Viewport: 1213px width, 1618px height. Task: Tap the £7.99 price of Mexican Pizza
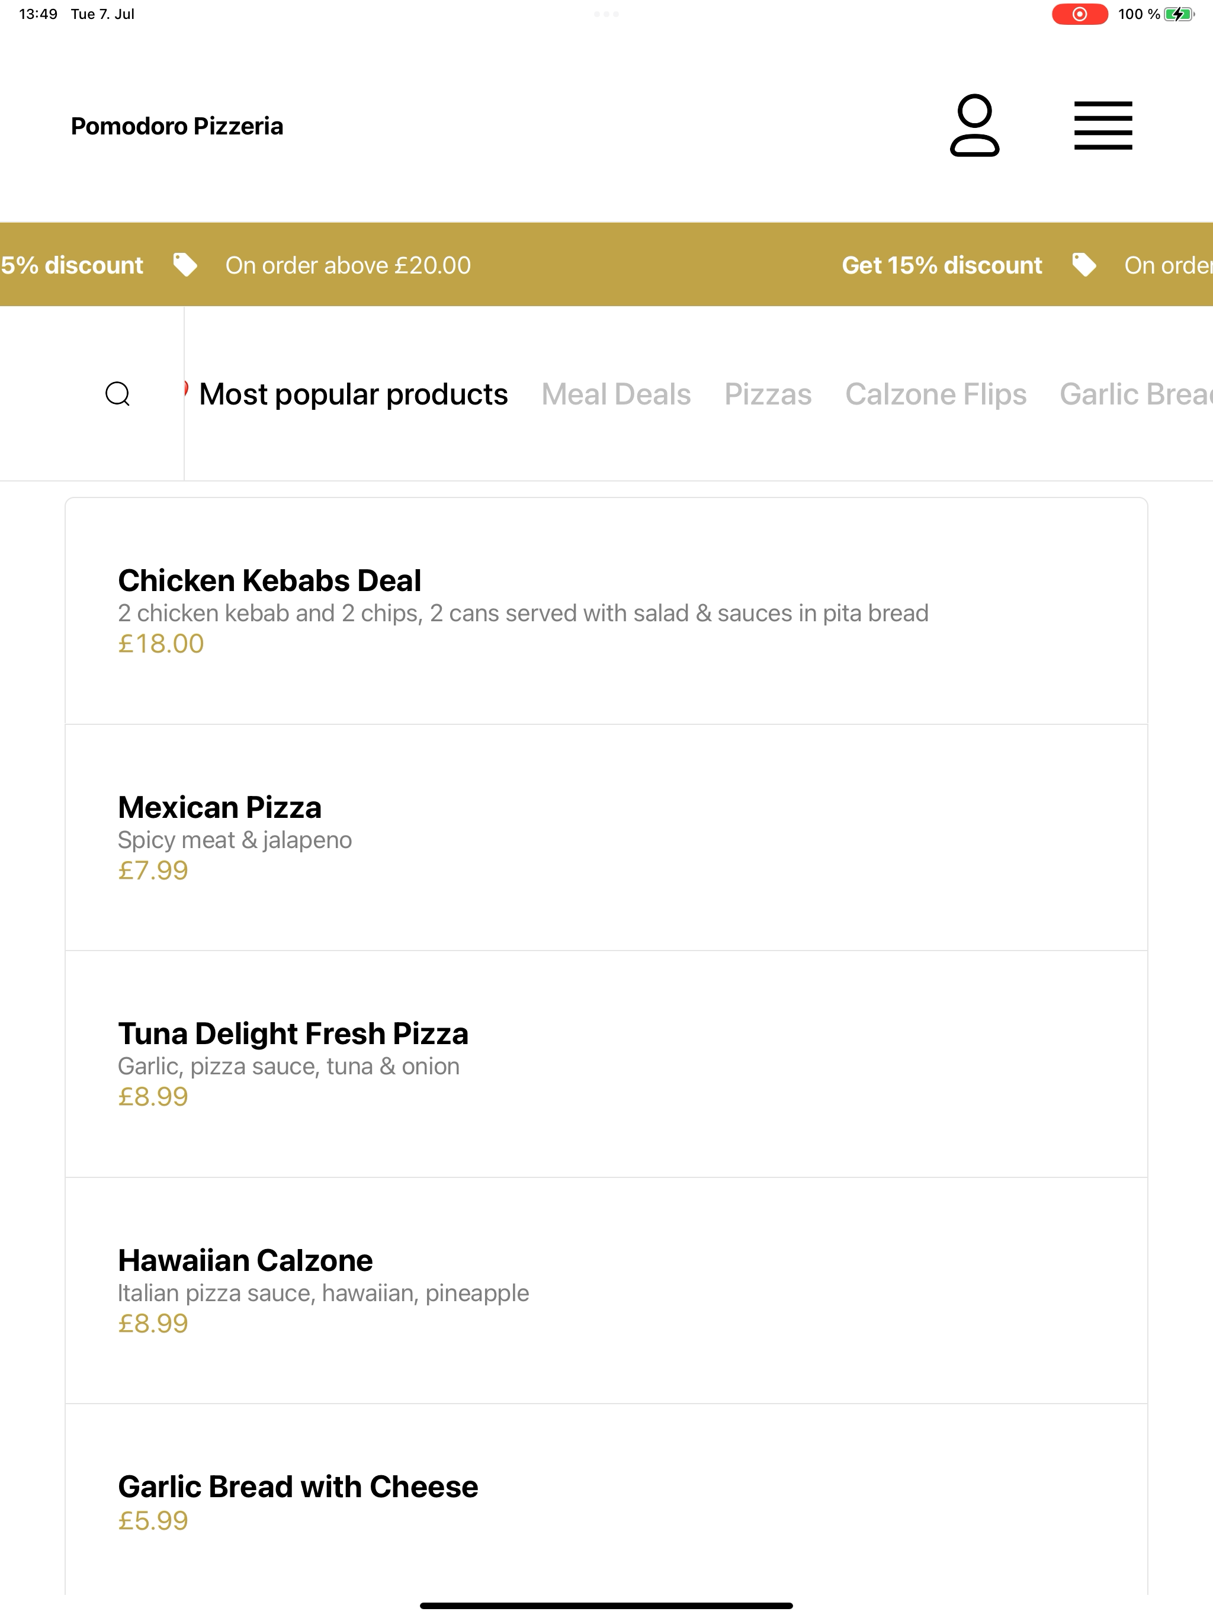[153, 871]
